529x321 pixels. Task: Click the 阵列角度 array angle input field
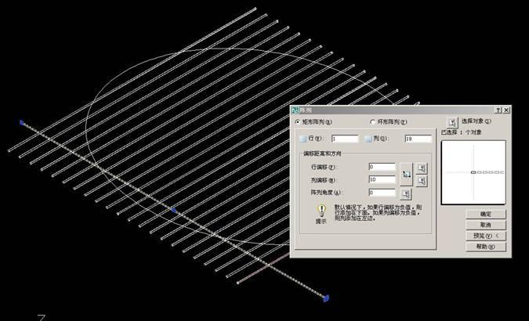(x=382, y=193)
